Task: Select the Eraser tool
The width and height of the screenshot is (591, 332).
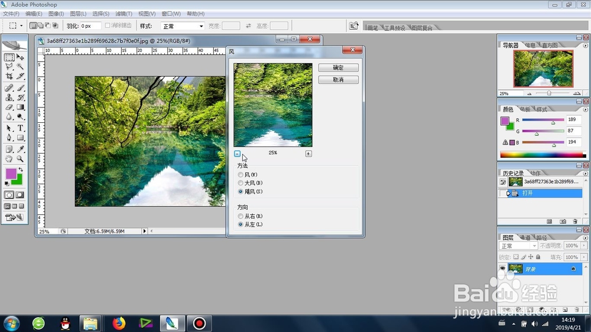Action: pos(9,108)
